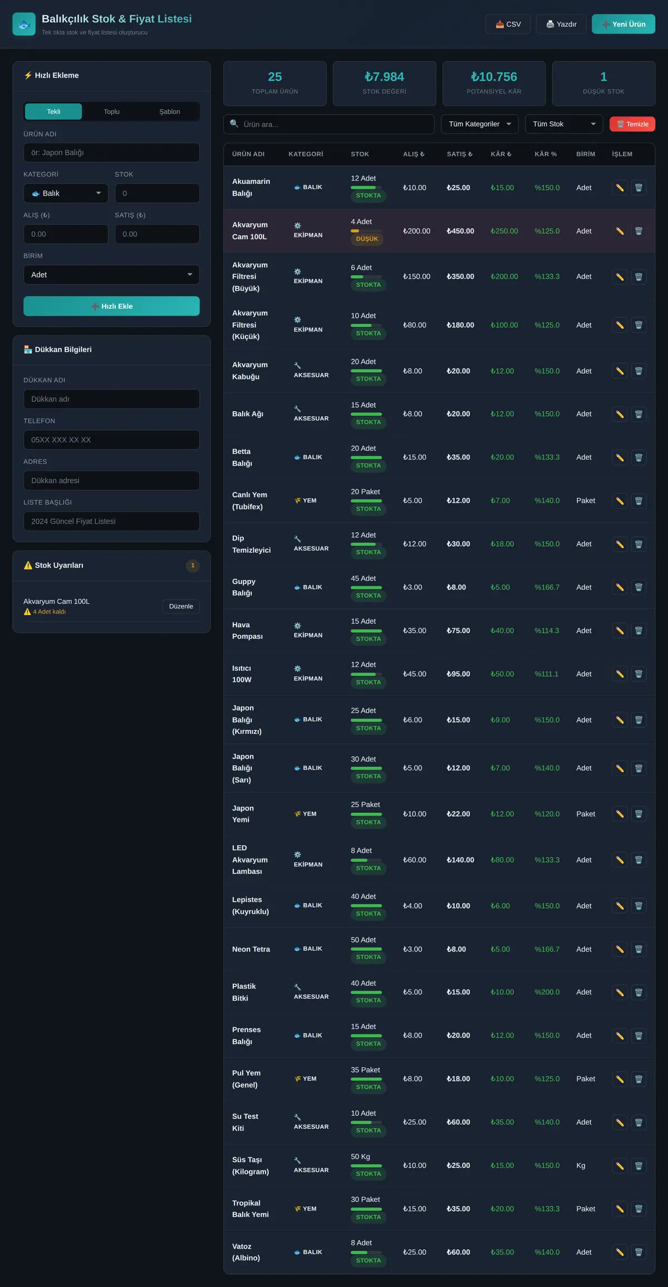Click the Dükkan adresi input field
Image resolution: width=668 pixels, height=1287 pixels.
click(x=111, y=480)
